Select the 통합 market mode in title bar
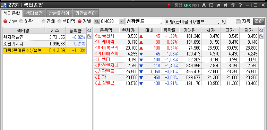The image size is (267, 130). 178,5
